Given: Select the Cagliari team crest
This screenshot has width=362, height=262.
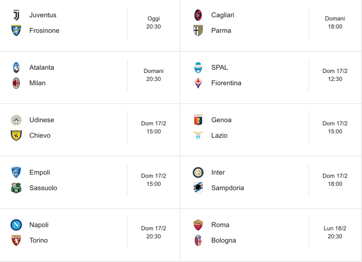Looking at the screenshot, I should coord(198,15).
